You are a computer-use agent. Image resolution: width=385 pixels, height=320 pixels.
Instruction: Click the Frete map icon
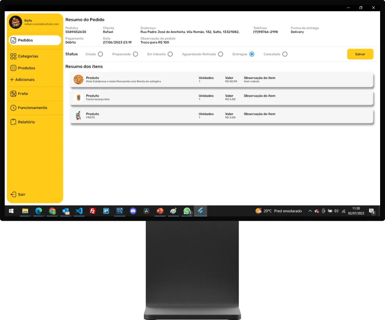[13, 94]
